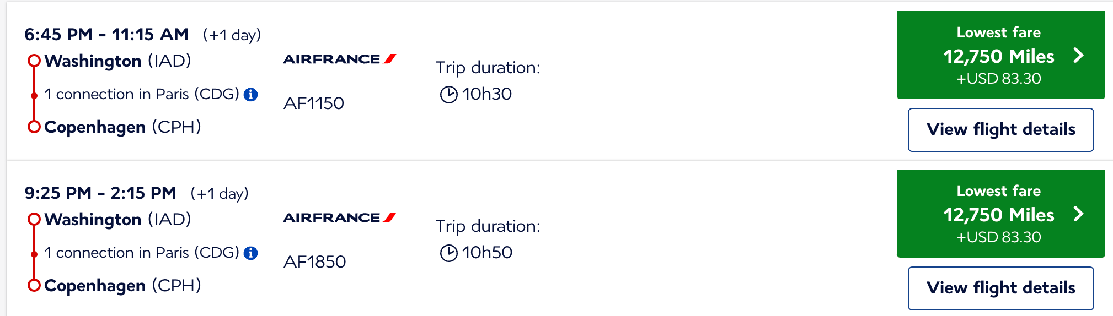Click flight number AF1150
This screenshot has width=1113, height=316.
[x=314, y=103]
